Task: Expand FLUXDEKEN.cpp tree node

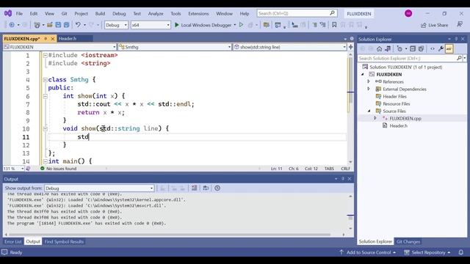Action: [x=375, y=118]
